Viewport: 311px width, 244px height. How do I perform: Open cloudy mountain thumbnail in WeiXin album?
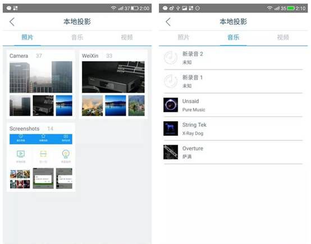click(x=93, y=105)
